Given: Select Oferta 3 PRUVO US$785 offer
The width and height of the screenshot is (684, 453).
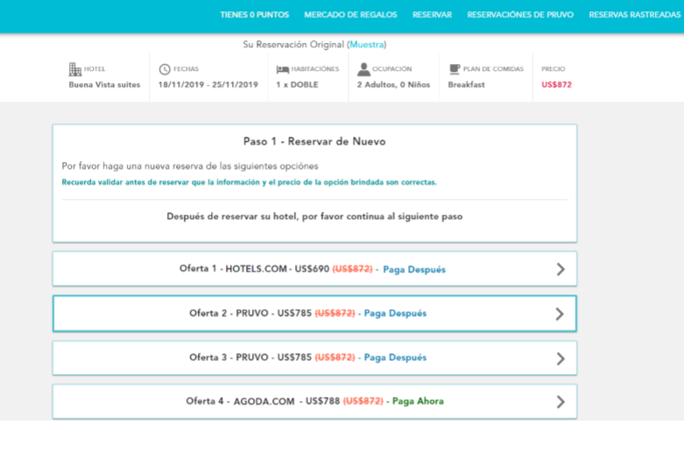Looking at the screenshot, I should 314,357.
